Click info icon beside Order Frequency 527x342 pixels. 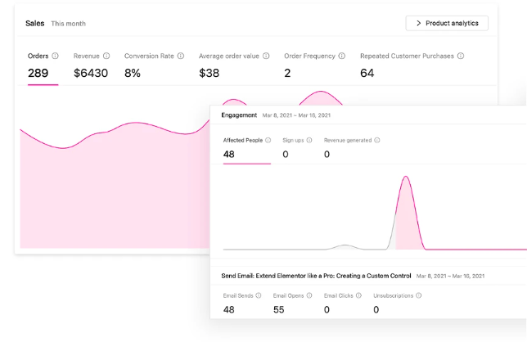341,56
